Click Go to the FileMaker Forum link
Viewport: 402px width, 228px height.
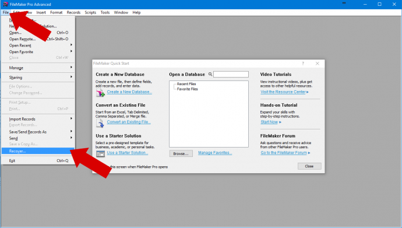[284, 153]
